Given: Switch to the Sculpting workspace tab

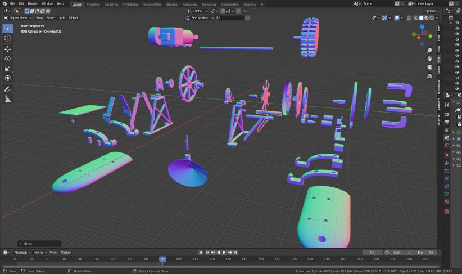Looking at the screenshot, I should [x=111, y=5].
